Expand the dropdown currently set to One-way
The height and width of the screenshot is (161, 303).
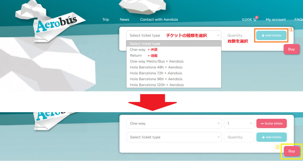tap(174, 123)
